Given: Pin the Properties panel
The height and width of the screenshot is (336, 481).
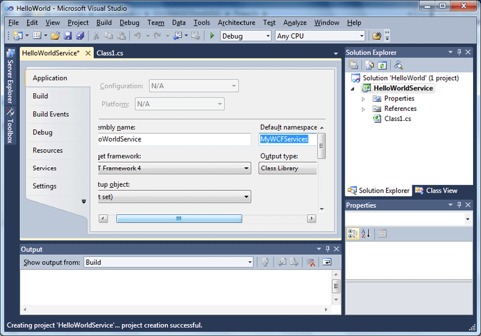Looking at the screenshot, I should point(459,205).
